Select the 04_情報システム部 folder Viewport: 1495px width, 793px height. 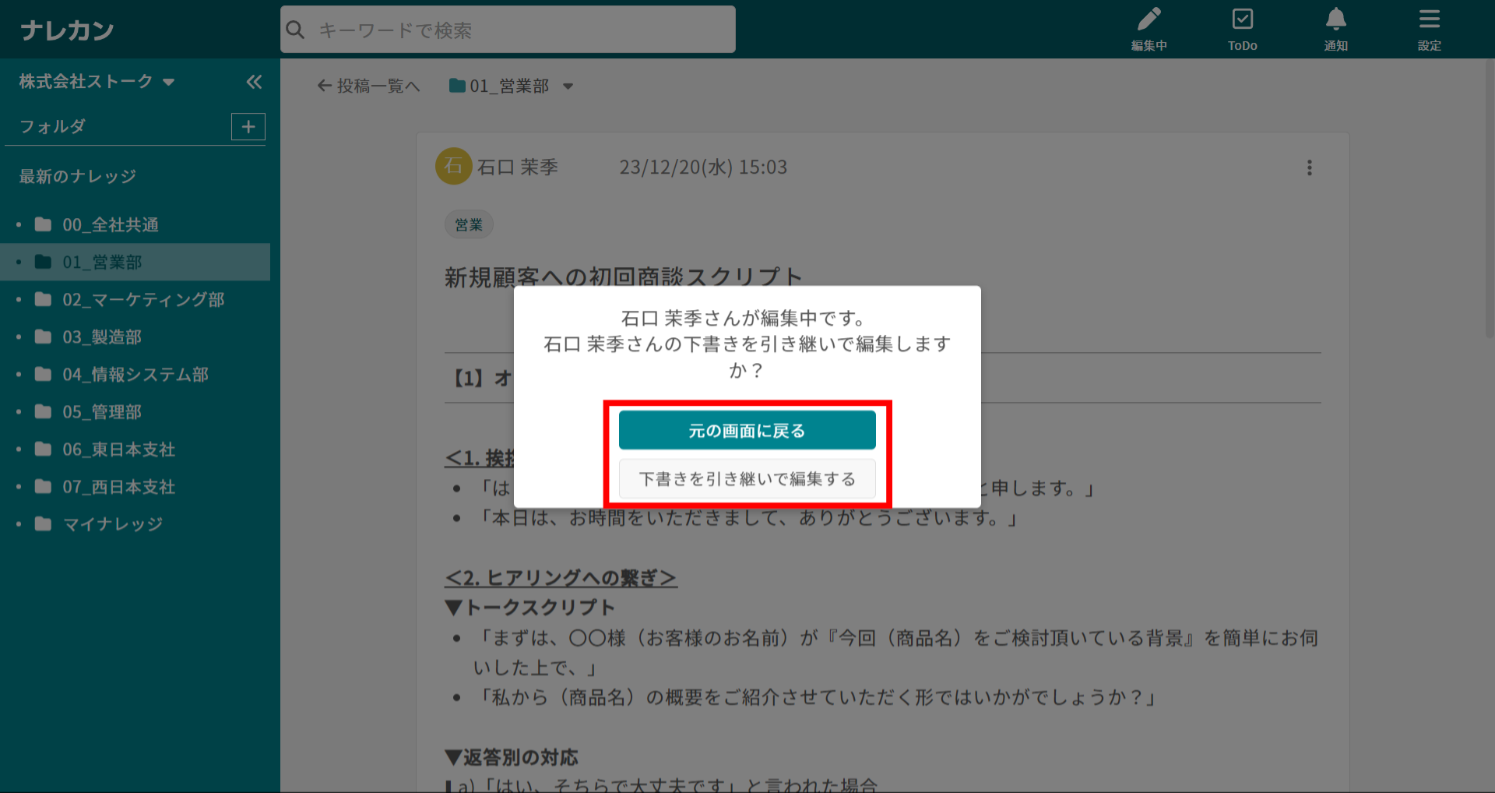[x=135, y=375]
